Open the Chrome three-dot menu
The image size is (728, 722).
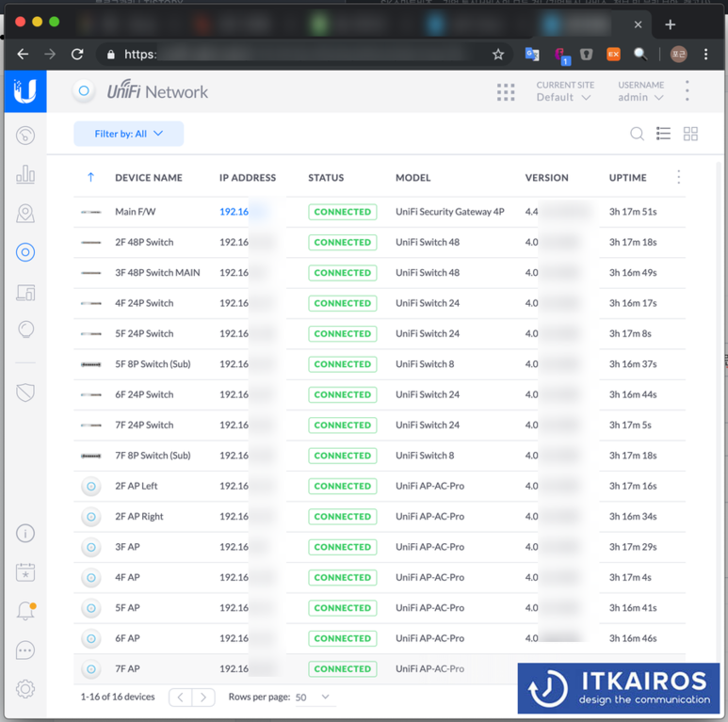tap(705, 55)
